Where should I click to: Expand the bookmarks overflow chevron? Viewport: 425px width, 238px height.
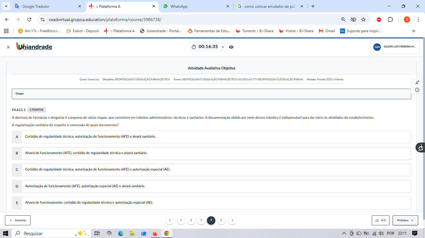point(413,31)
